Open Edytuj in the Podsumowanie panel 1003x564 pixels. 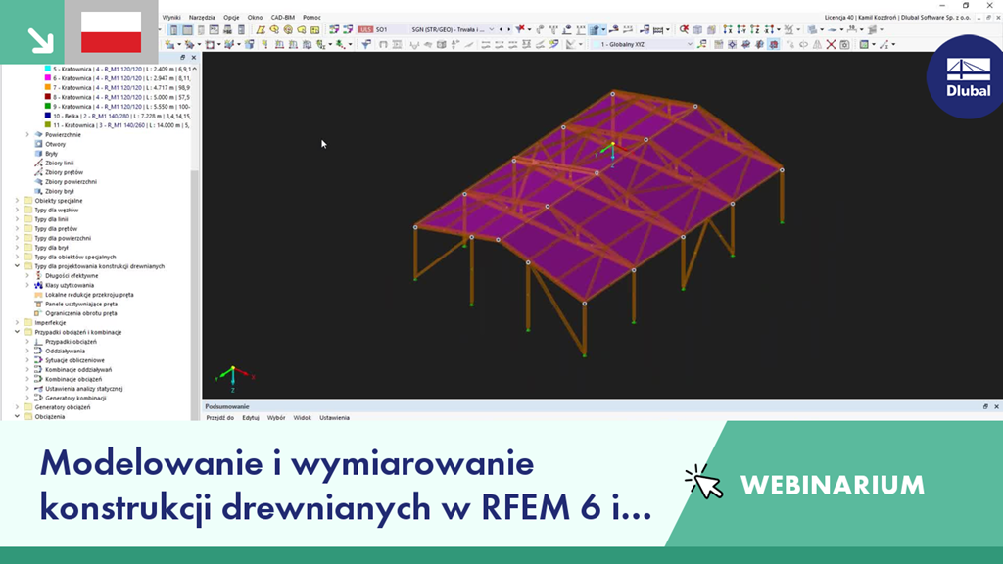pos(250,417)
